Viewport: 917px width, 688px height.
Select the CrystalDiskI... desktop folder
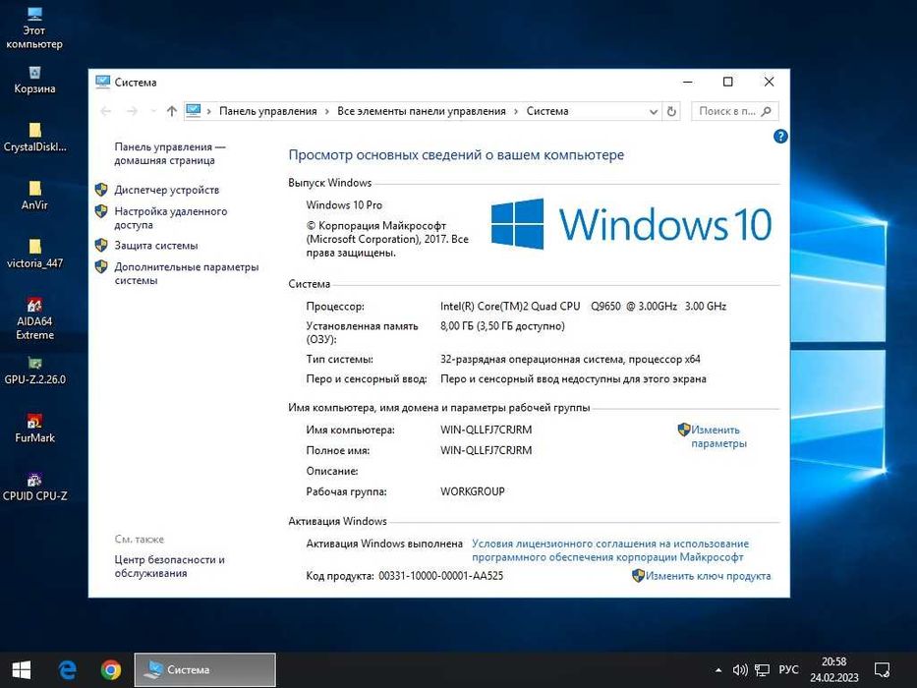tap(34, 137)
